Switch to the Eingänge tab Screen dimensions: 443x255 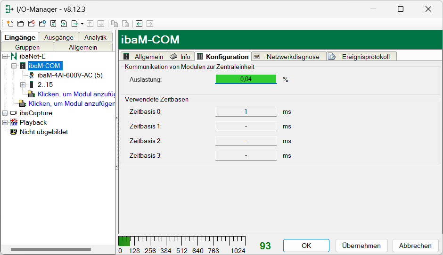click(20, 37)
